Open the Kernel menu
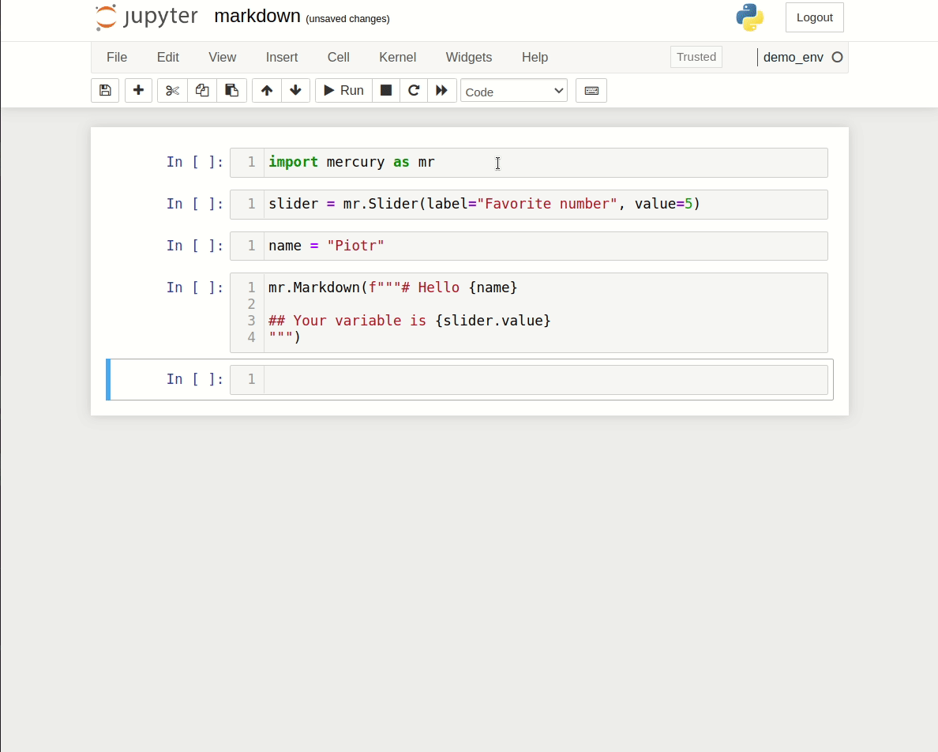Image resolution: width=938 pixels, height=752 pixels. click(x=397, y=57)
